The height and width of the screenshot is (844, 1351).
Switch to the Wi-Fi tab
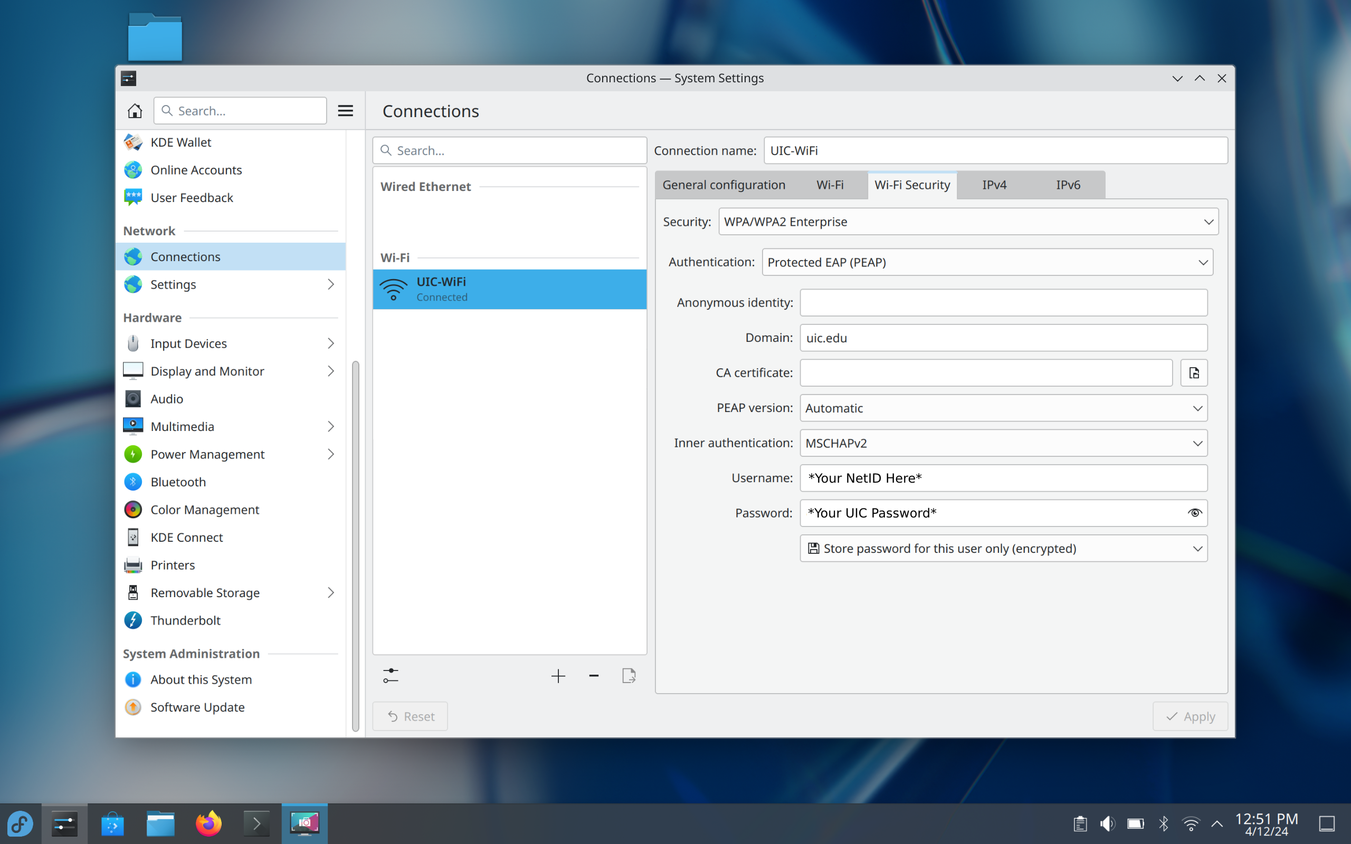coord(830,185)
